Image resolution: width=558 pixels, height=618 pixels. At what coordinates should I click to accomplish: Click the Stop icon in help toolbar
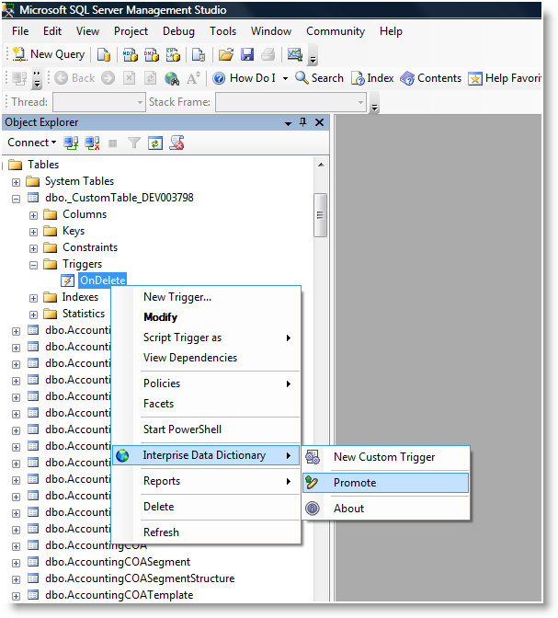click(130, 78)
